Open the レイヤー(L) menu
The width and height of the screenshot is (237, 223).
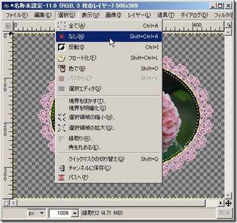point(139,15)
